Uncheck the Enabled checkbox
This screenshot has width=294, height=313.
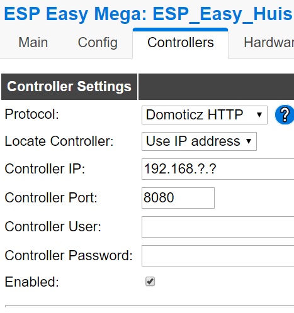150,282
